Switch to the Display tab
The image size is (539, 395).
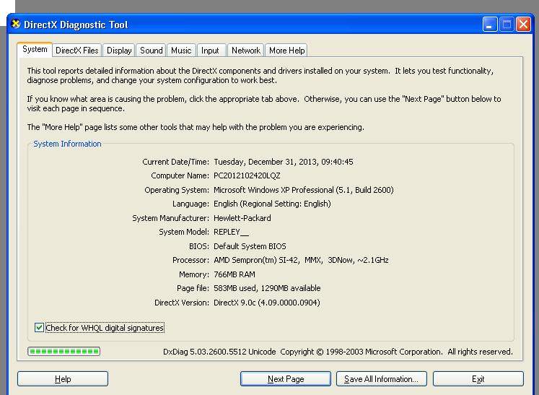point(119,51)
